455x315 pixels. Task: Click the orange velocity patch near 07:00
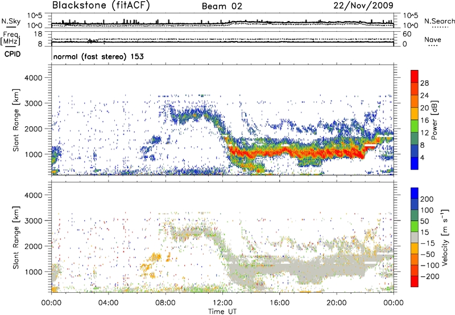(155, 257)
